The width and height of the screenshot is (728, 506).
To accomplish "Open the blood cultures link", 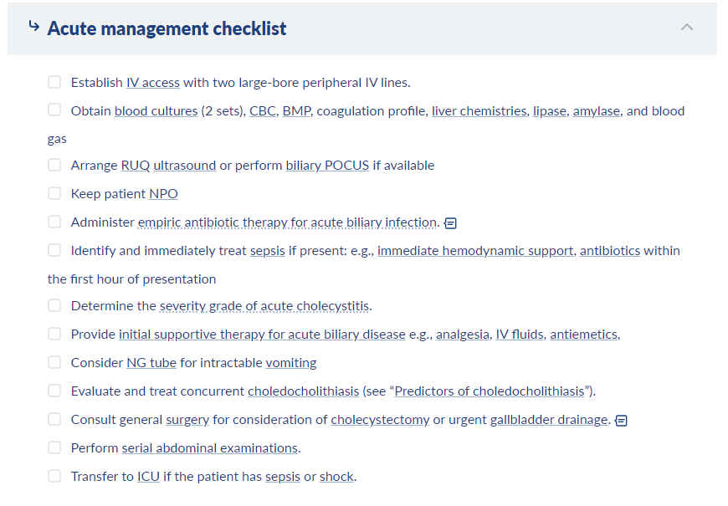I will coord(156,111).
